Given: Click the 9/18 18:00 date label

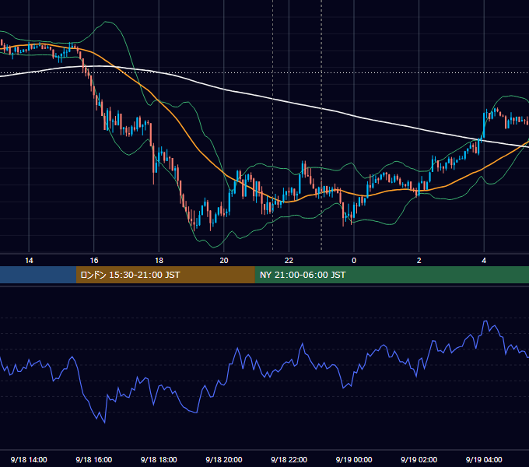Looking at the screenshot, I should pyautogui.click(x=159, y=459).
